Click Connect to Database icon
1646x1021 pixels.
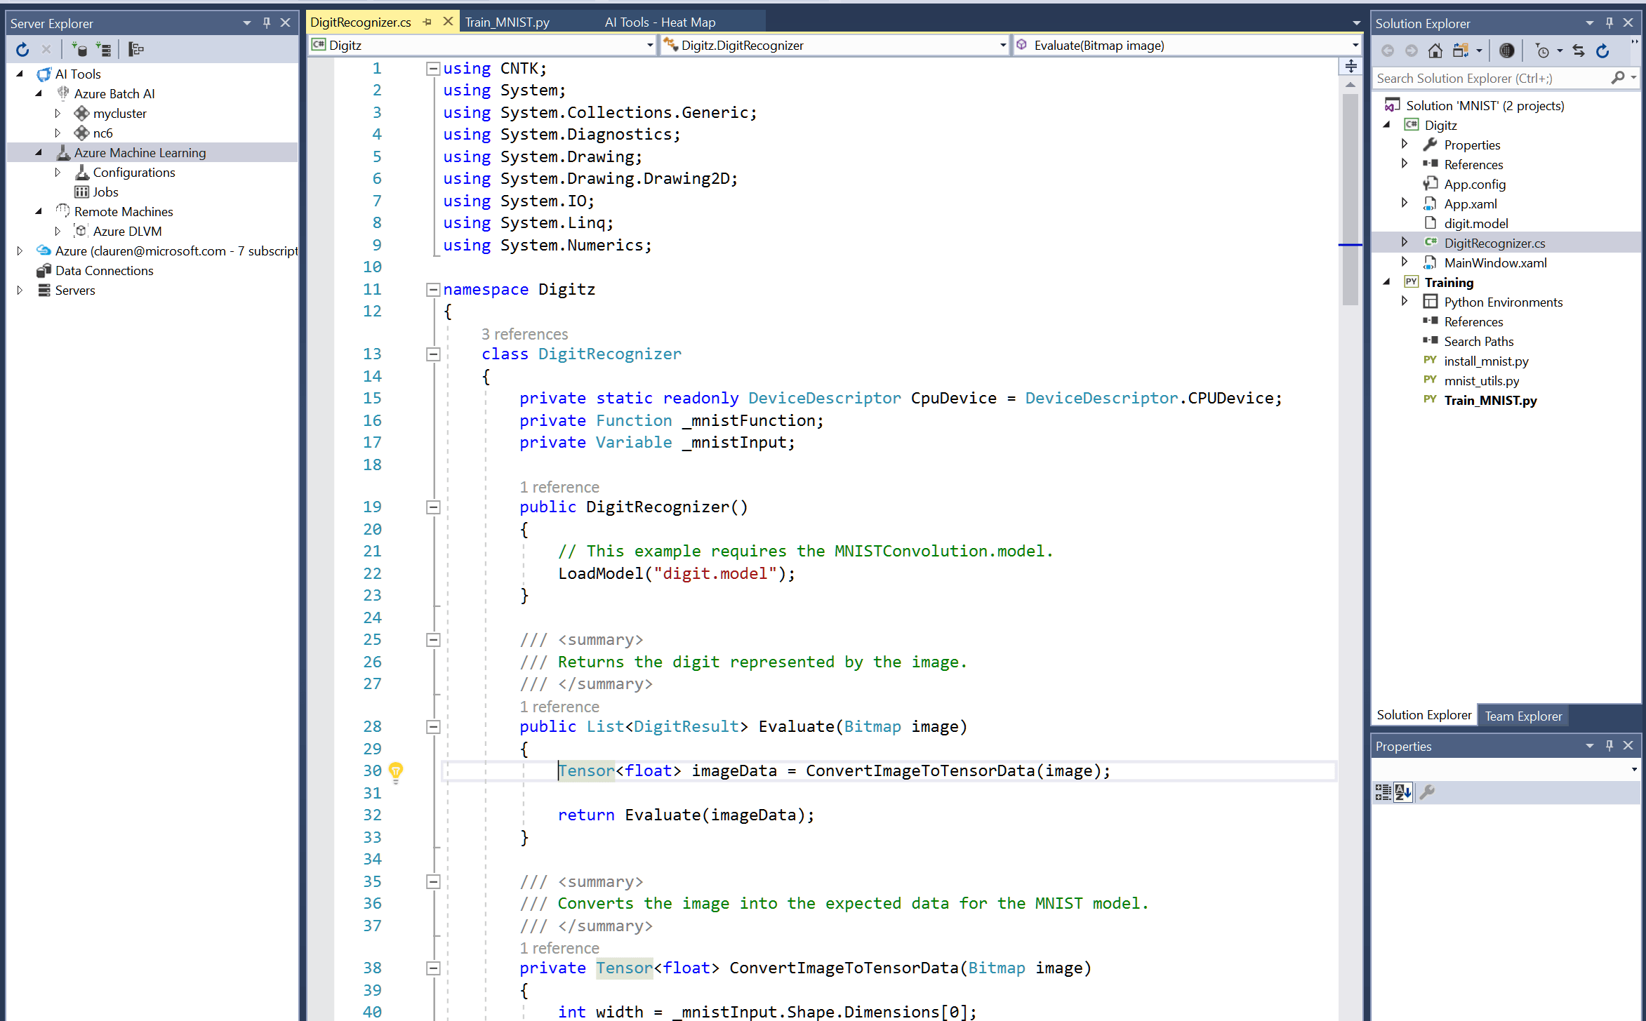pos(79,49)
